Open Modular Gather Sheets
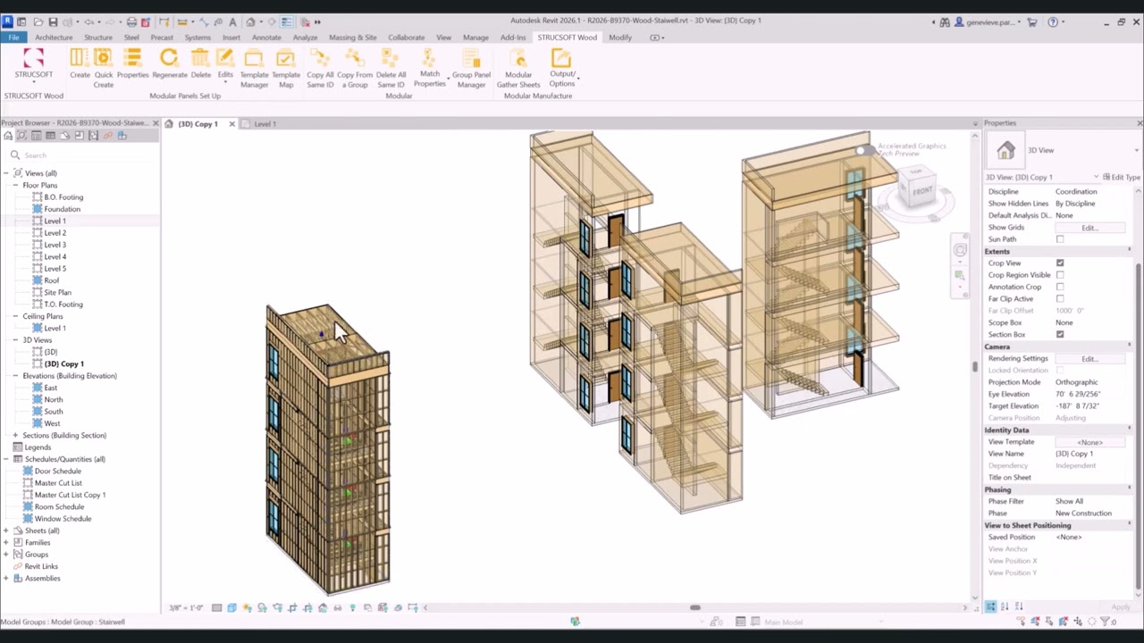This screenshot has height=643, width=1144. click(x=518, y=68)
